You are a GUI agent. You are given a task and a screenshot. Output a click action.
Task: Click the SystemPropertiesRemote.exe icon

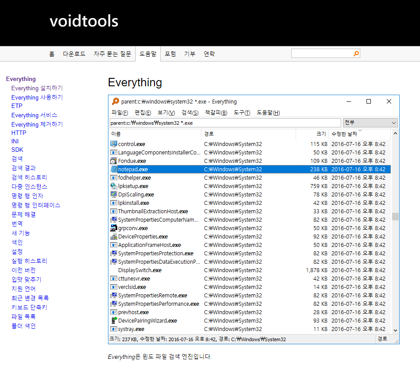pos(114,295)
